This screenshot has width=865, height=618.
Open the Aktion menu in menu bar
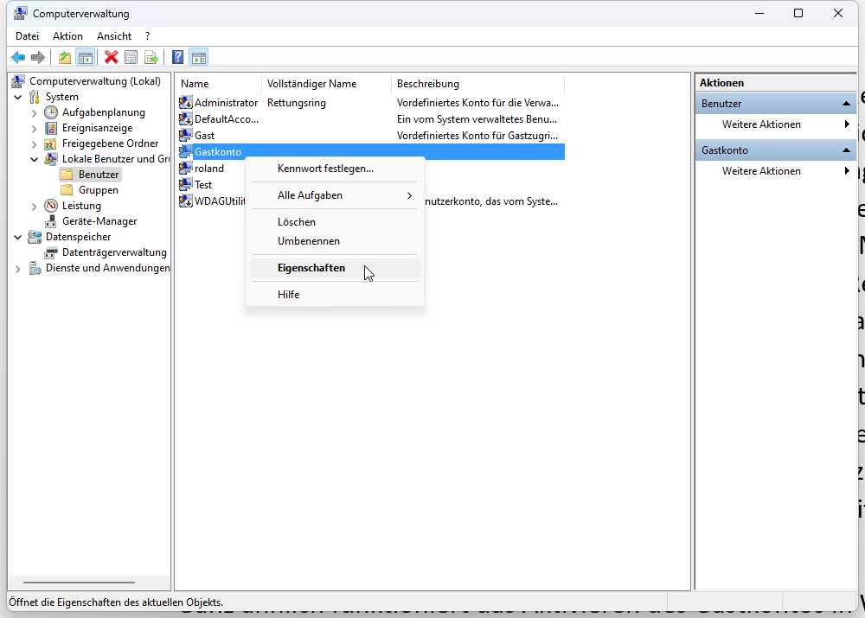(67, 36)
